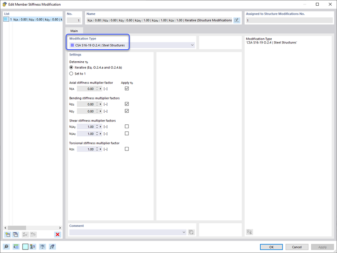
Task: Click the display properties icon with colored dots
Action: click(33, 246)
